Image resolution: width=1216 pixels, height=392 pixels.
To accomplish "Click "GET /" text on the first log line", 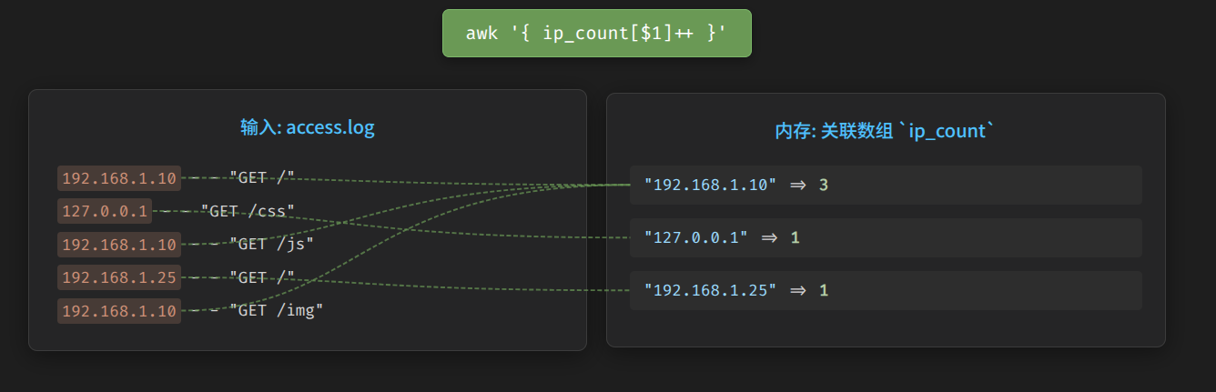I will click(262, 178).
